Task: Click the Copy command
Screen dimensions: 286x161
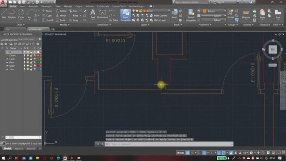Action: pyautogui.click(x=47, y=16)
